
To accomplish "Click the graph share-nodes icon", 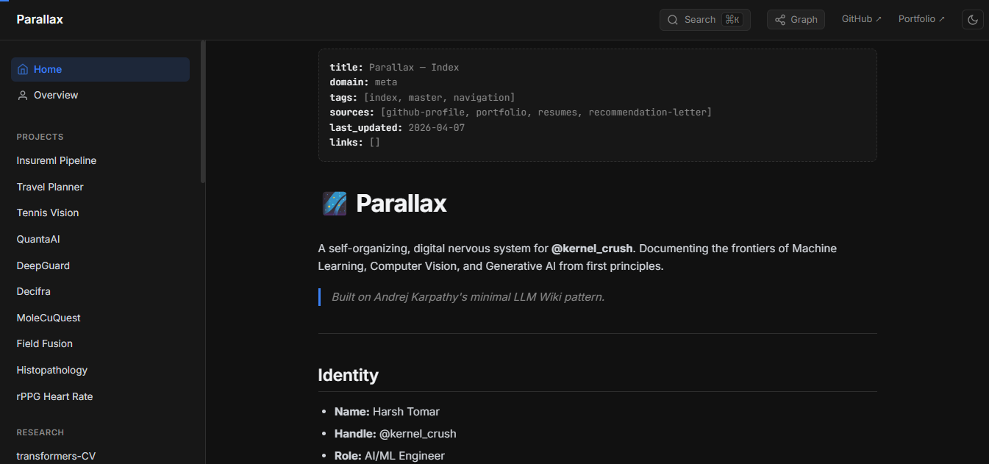I will (780, 20).
